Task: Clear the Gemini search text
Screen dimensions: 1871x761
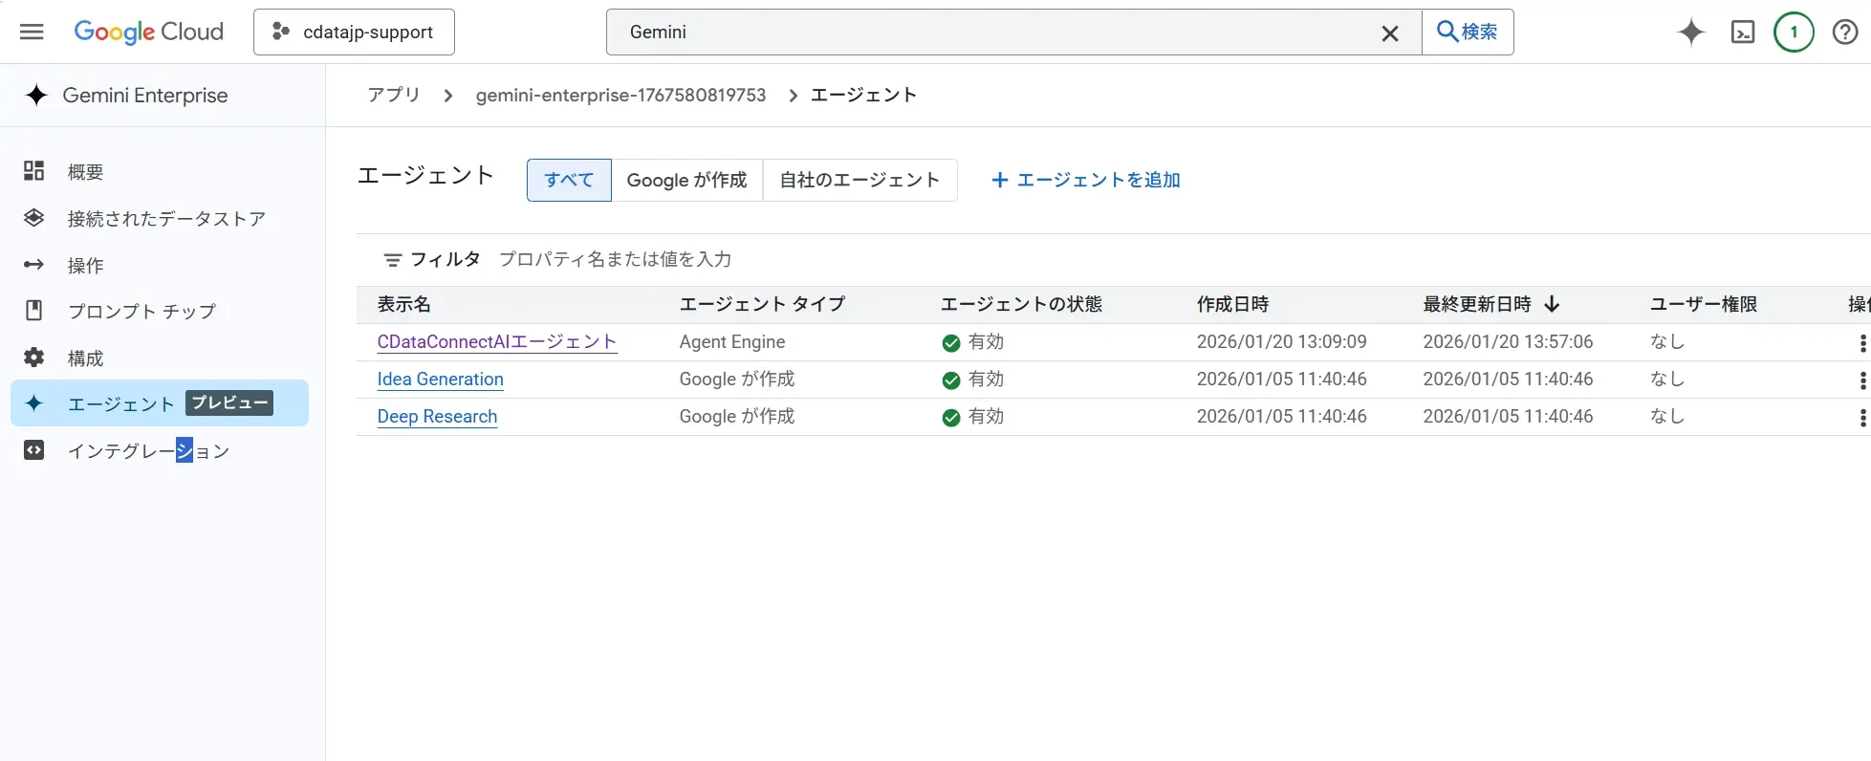Action: click(1389, 33)
